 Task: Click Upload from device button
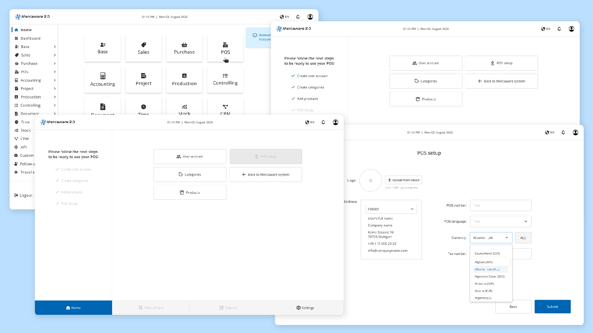[x=403, y=180]
